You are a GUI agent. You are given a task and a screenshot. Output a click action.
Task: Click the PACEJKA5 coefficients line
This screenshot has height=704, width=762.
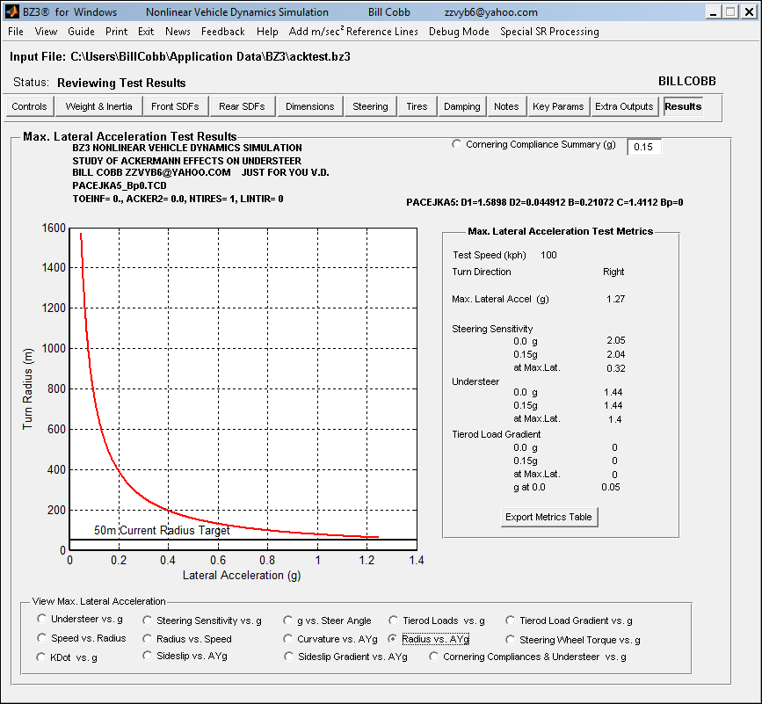pyautogui.click(x=545, y=202)
